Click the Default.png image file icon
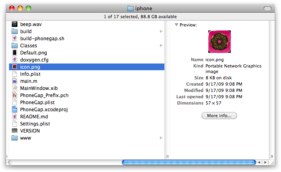This screenshot has width=281, height=172. (x=15, y=52)
